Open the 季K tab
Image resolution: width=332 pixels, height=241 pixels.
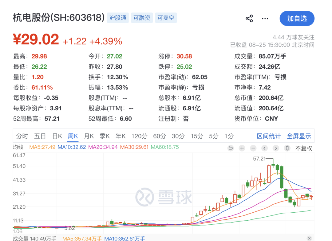105,136
